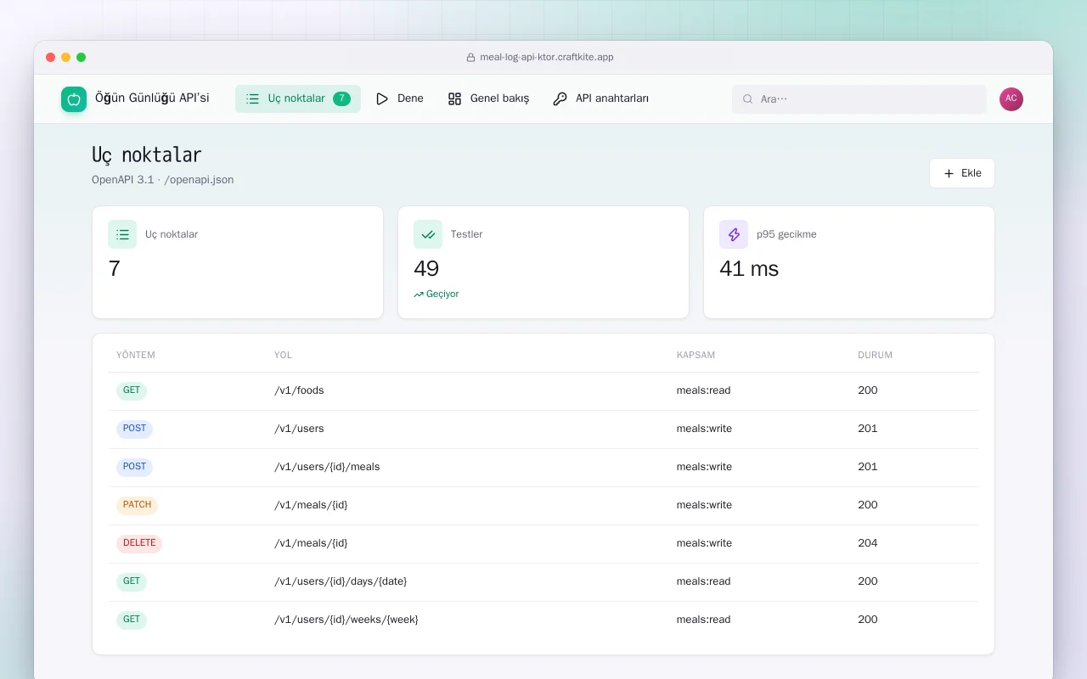Click the API anahtarları key icon

click(x=560, y=98)
